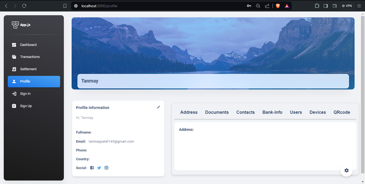Viewport: 365px width, 184px height.
Task: Select the Dashboard sidebar icon
Action: (x=14, y=45)
